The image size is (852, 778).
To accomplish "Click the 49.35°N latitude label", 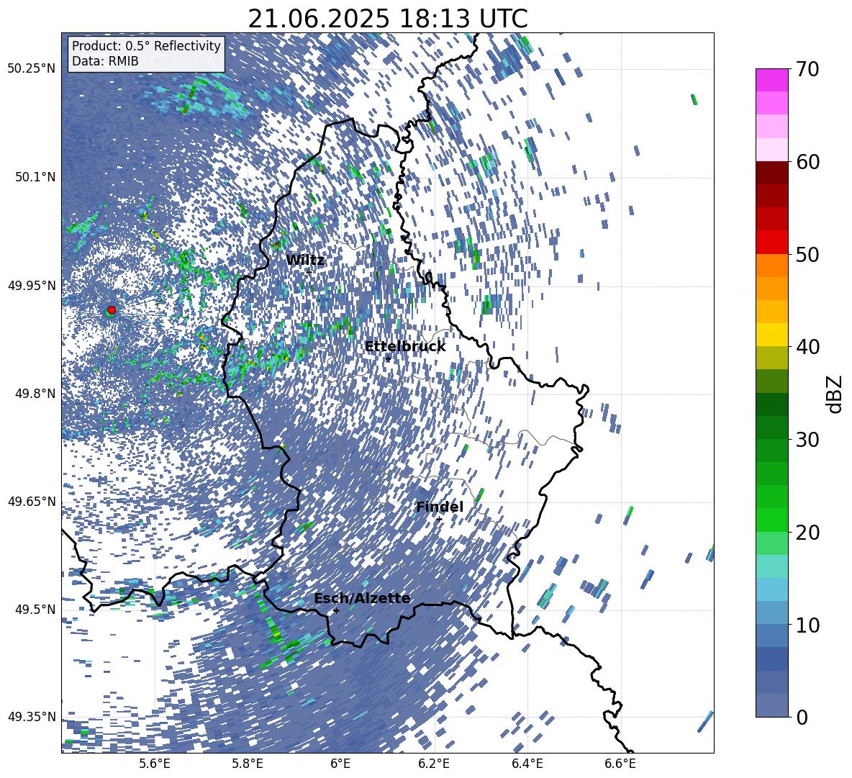I will (32, 717).
